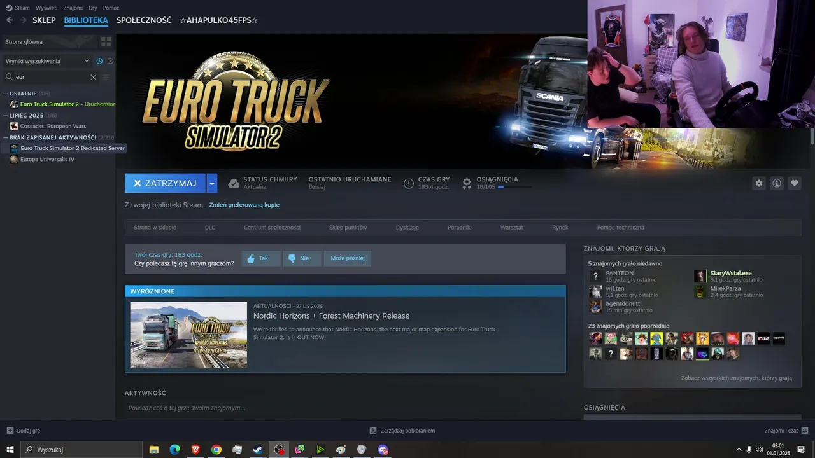Open Windows notification center
This screenshot has width=815, height=458.
pos(801,450)
